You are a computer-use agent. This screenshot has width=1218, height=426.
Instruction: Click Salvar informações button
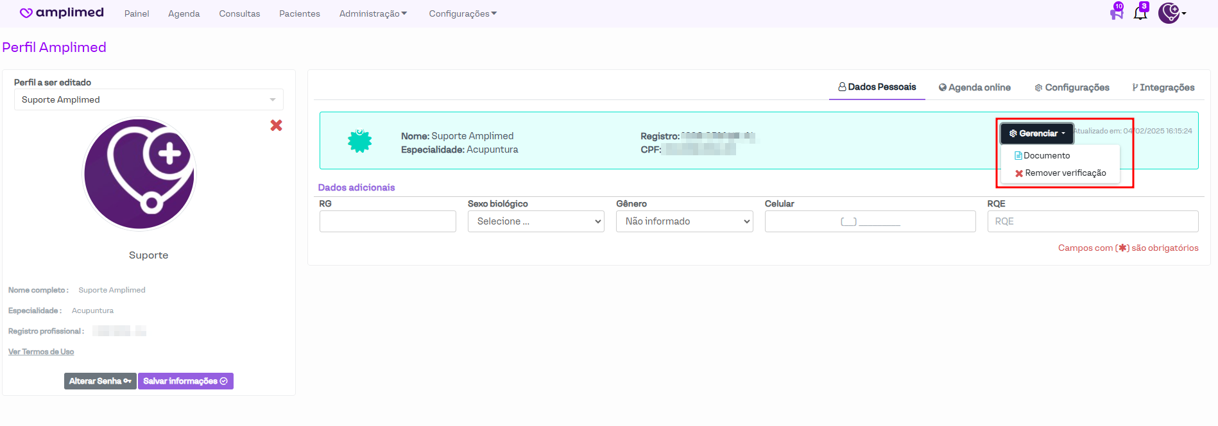(185, 381)
